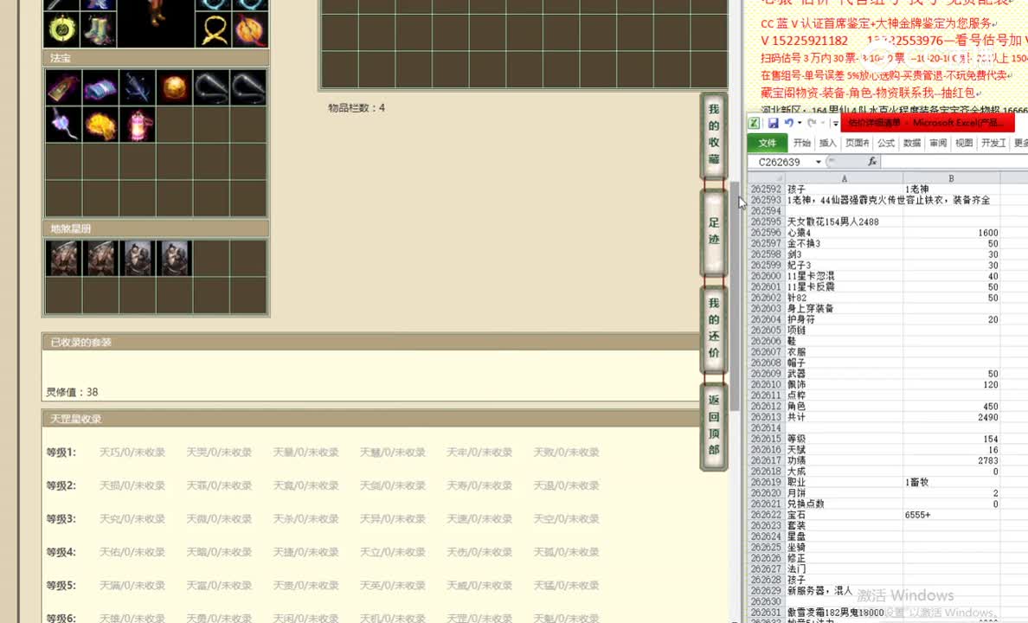Click value 2783 in 功绩 row
The width and height of the screenshot is (1028, 623).
[951, 460]
